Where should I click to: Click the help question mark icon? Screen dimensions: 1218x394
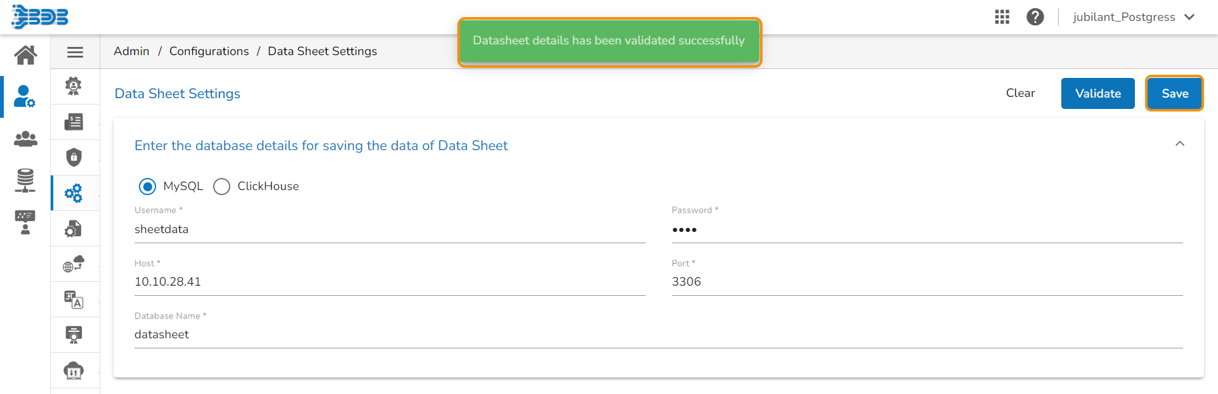click(x=1035, y=17)
